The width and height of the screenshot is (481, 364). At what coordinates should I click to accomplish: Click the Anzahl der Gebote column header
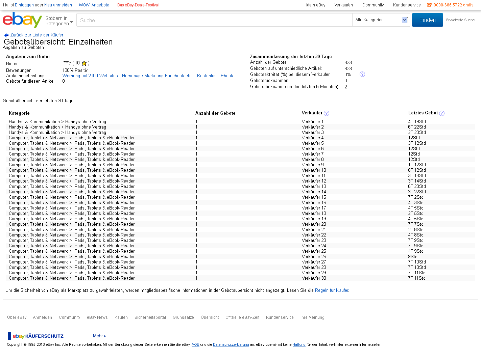[215, 113]
